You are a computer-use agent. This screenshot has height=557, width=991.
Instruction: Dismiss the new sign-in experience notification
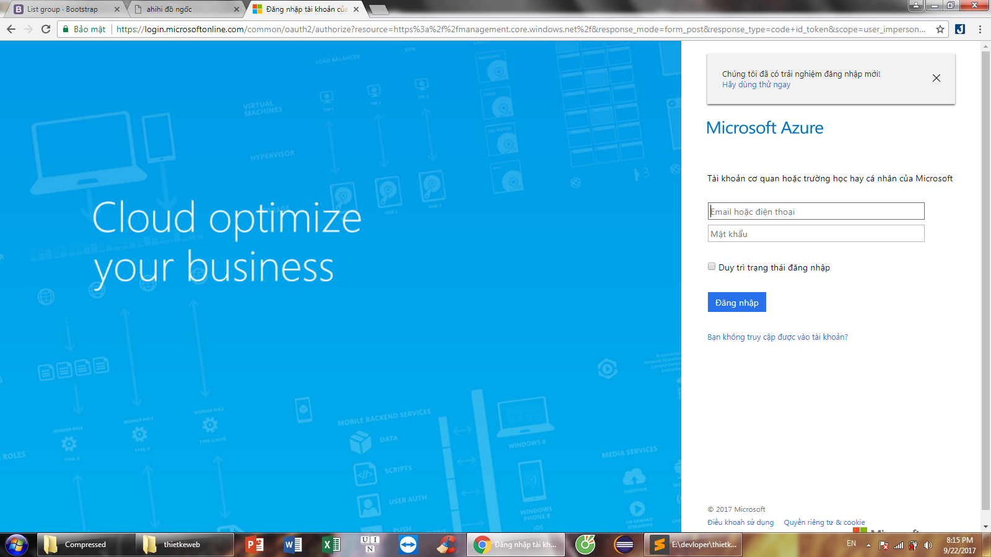pyautogui.click(x=936, y=78)
